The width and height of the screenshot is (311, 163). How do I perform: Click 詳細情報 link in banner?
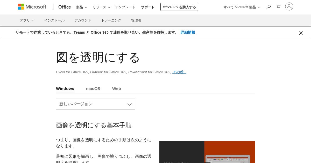[188, 33]
